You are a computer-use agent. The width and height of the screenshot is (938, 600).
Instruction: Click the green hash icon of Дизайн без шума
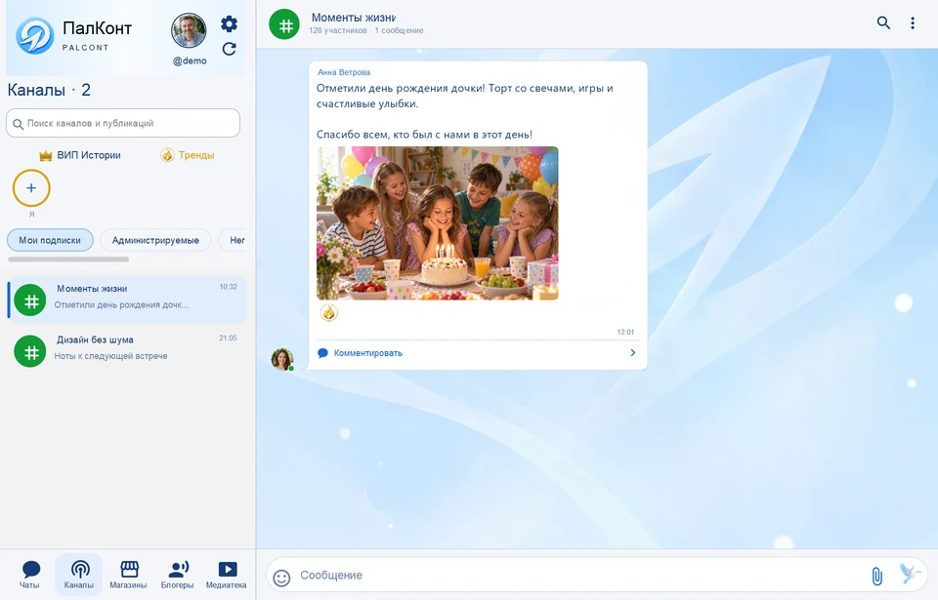[x=30, y=351]
